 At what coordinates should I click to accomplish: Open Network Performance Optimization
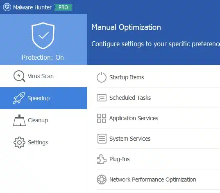tap(158, 180)
